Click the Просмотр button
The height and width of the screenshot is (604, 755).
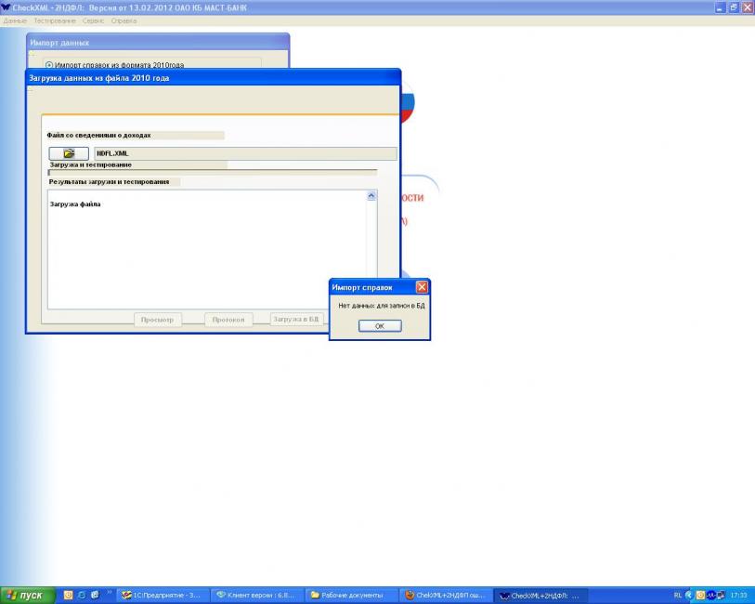tap(157, 320)
